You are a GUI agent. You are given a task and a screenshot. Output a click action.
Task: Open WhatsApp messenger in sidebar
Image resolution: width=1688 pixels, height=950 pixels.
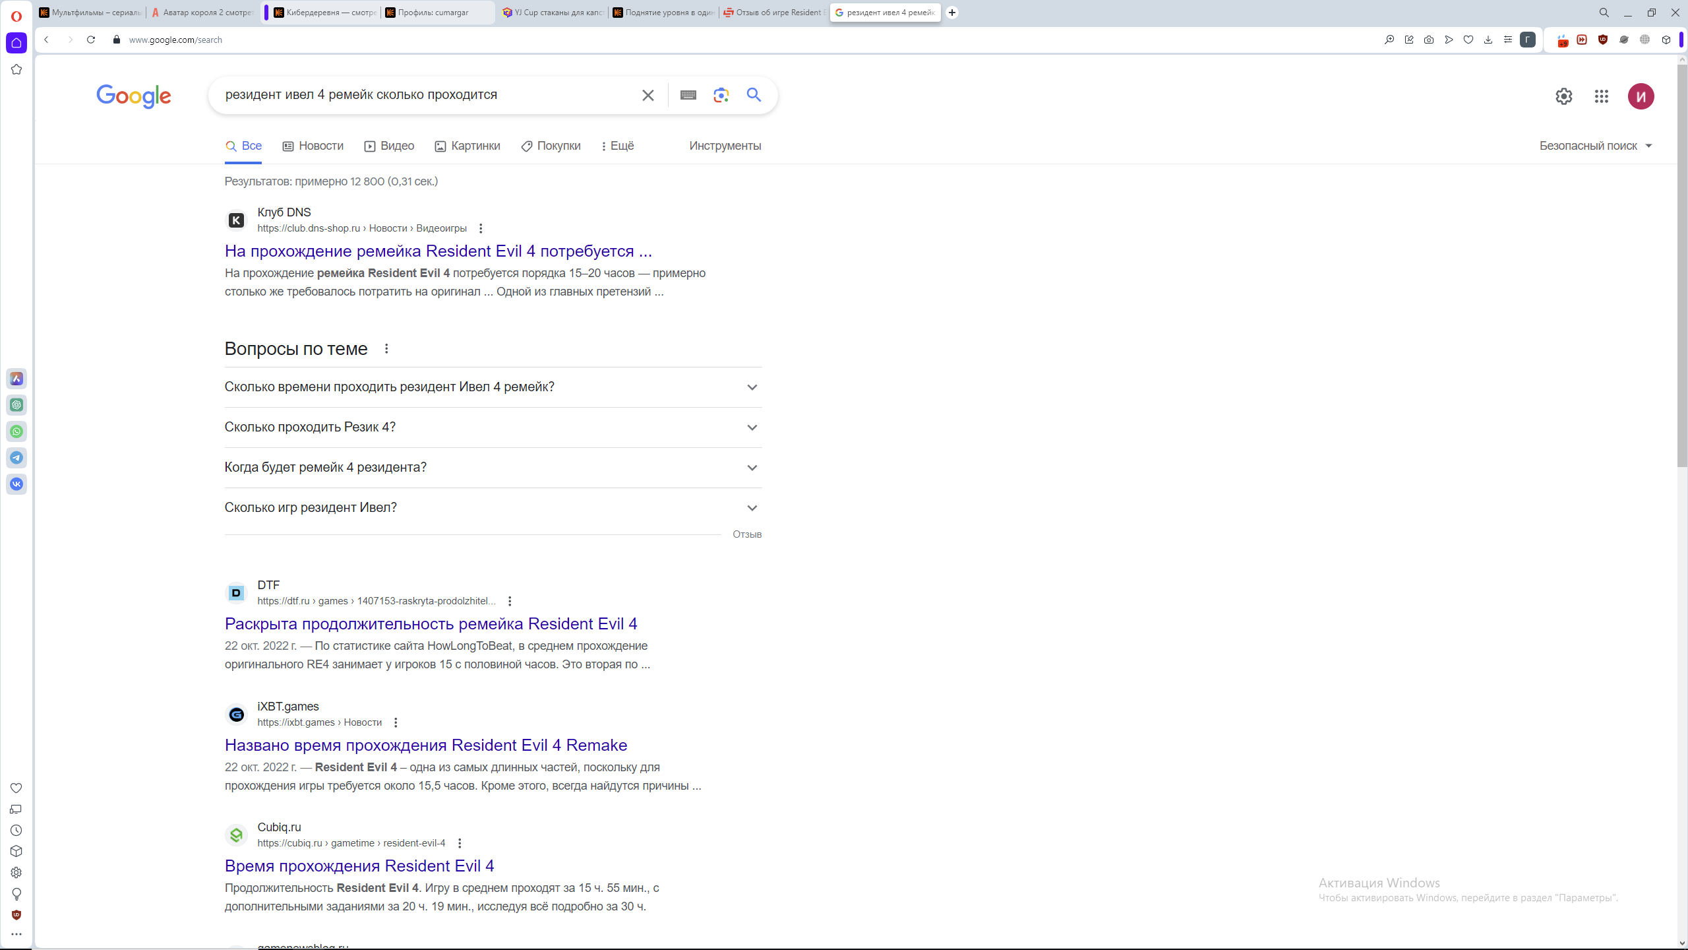pyautogui.click(x=16, y=431)
